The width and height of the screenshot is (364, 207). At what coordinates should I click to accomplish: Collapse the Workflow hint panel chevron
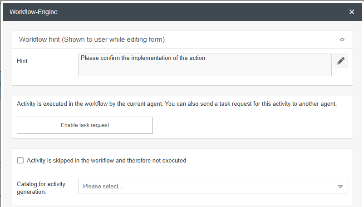pos(342,39)
